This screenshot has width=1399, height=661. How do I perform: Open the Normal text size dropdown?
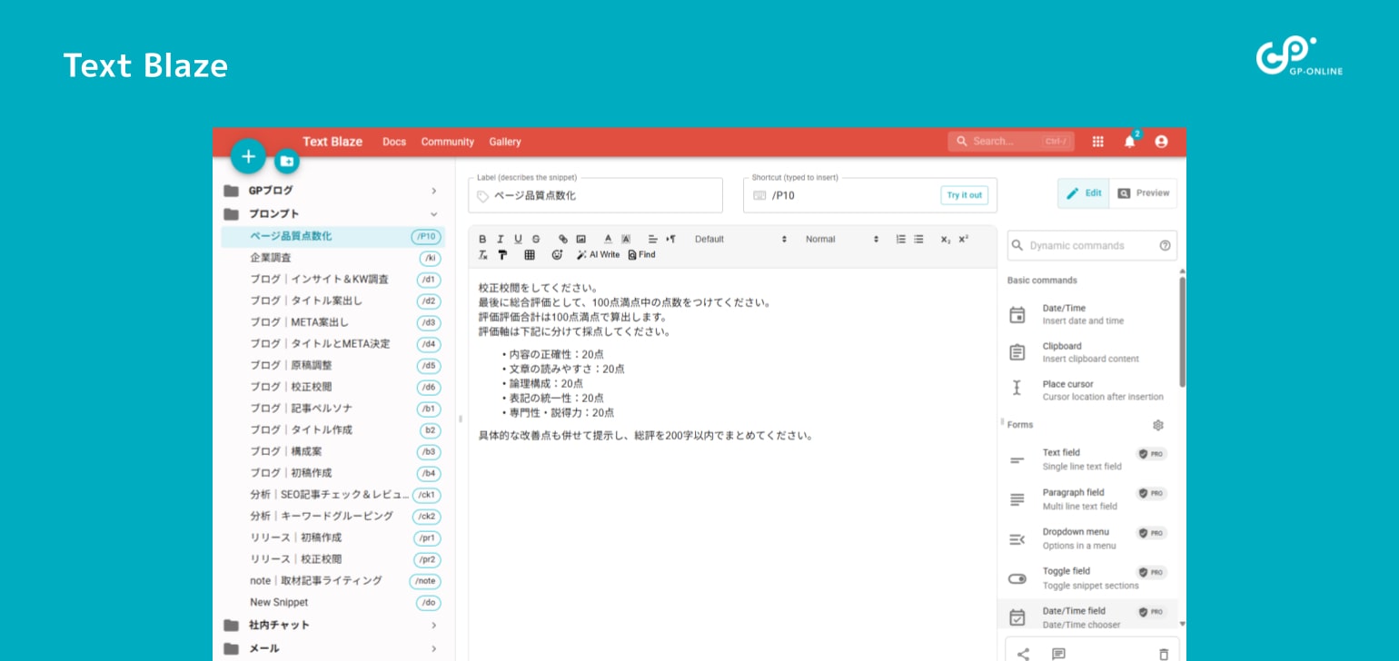coord(841,239)
